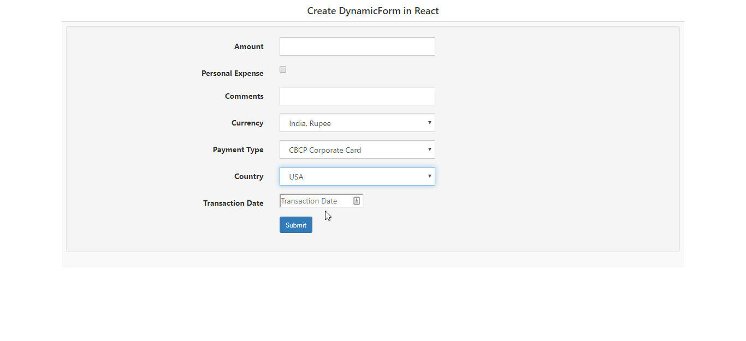Click the Personal Expense label
Screen dimensions: 746x341
tap(233, 73)
